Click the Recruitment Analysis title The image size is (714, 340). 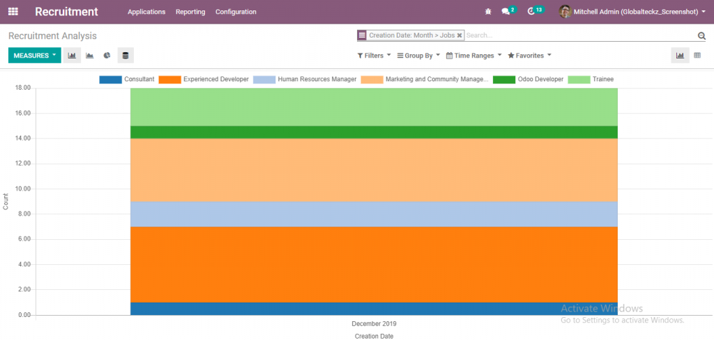(x=52, y=36)
